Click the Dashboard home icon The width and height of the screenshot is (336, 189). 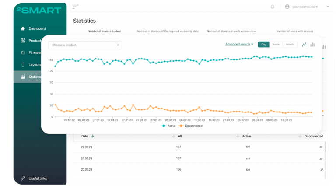pos(23,28)
